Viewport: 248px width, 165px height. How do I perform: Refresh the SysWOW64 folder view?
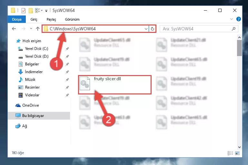153,29
